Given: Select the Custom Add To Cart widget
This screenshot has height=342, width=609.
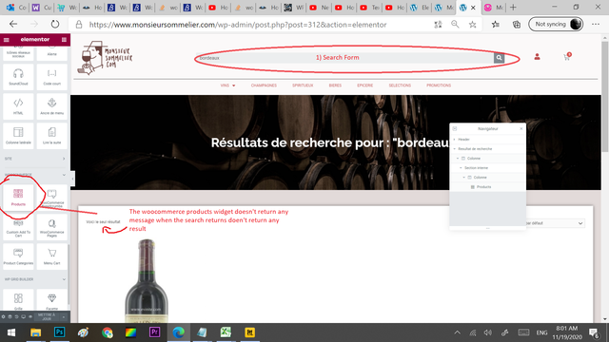Looking at the screenshot, I should (x=18, y=227).
